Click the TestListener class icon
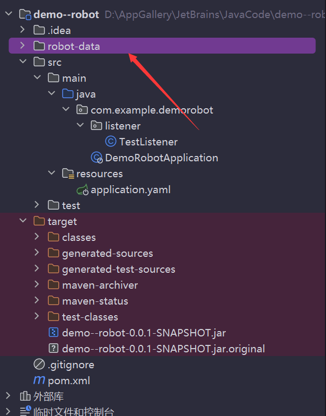This screenshot has height=416, width=326. 111,142
